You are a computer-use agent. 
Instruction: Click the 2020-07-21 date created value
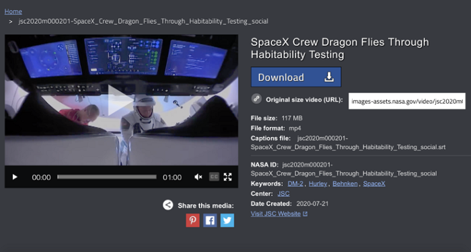coord(312,204)
